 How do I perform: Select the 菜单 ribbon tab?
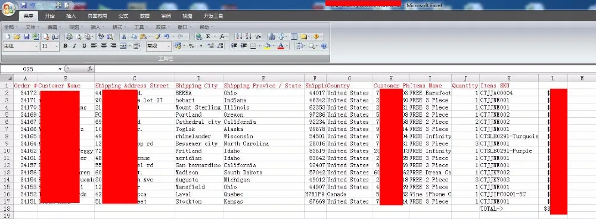[29, 16]
